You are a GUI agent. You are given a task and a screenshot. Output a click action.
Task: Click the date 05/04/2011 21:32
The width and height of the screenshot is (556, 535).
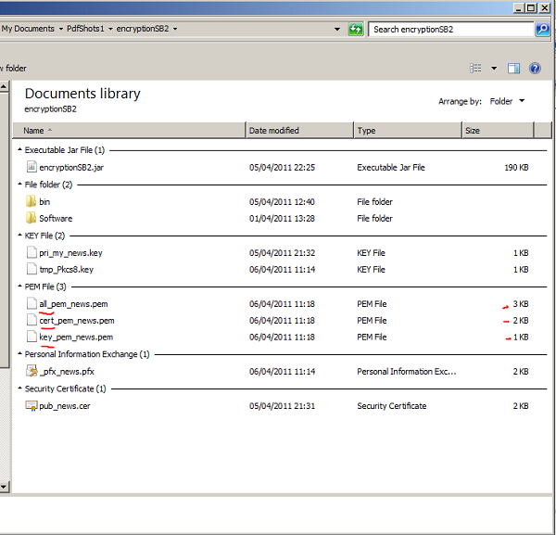[x=282, y=252]
